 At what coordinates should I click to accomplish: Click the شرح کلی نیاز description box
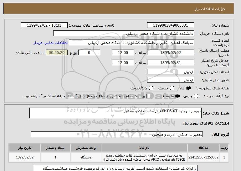point(115,113)
